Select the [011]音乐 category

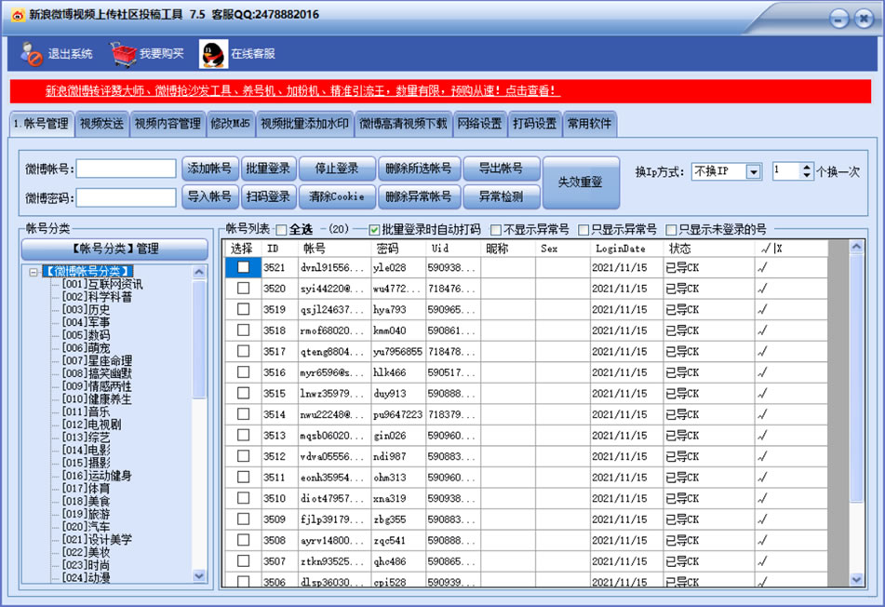(86, 411)
